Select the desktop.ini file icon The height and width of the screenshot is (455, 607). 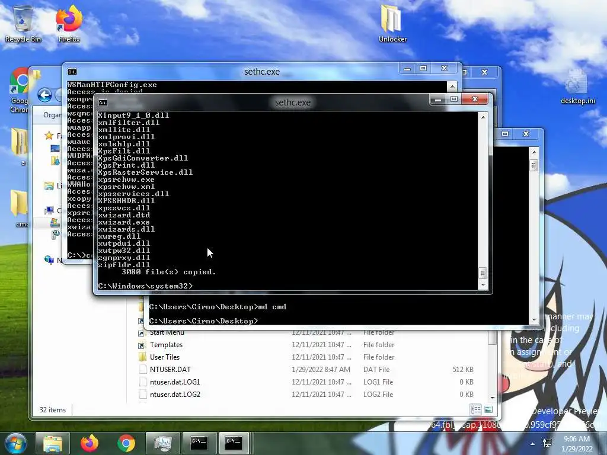coord(577,87)
